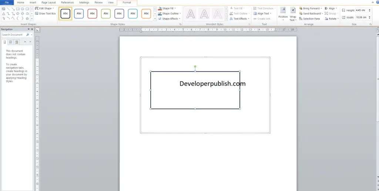The height and width of the screenshot is (191, 379).
Task: Pick the Left Brace shape
Action: pyautogui.click(x=18, y=18)
